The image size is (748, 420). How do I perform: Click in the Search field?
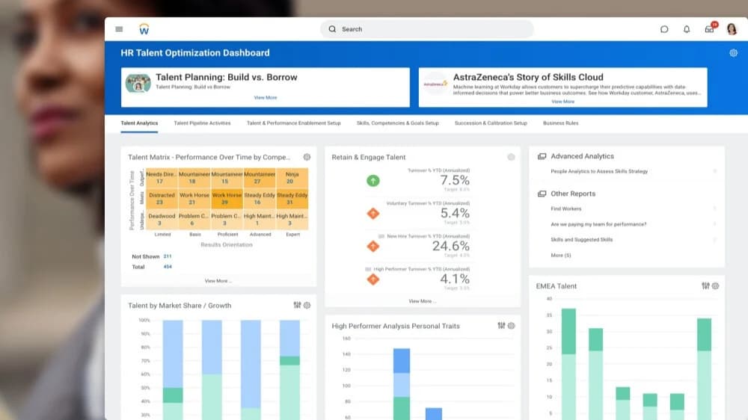pyautogui.click(x=427, y=29)
